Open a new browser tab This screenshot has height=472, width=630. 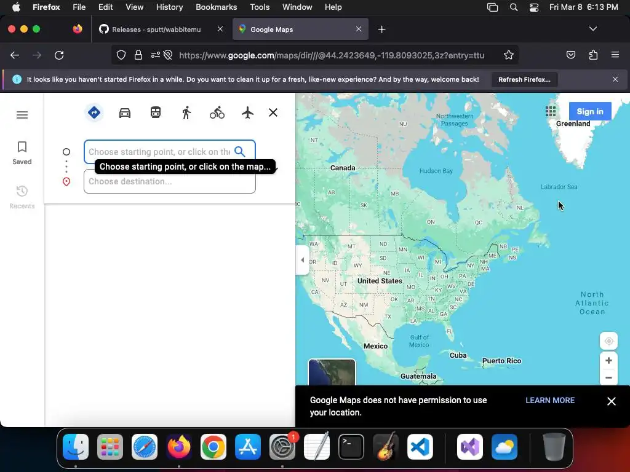click(381, 29)
